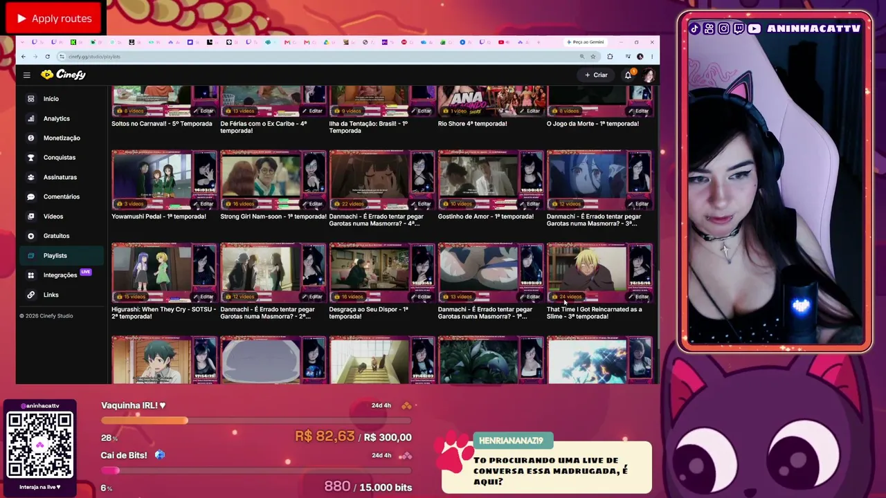886x498 pixels.
Task: Bookmark this page with the star icon
Action: pos(593,57)
